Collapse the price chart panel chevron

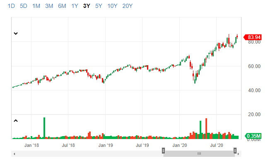pos(16,33)
